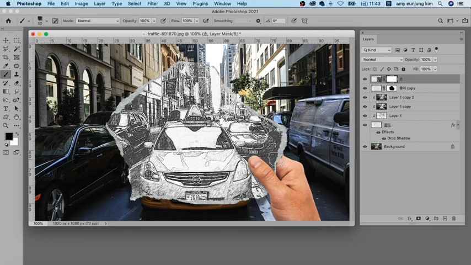Open the layer blend mode Normal dropdown
471x265 pixels.
point(382,60)
